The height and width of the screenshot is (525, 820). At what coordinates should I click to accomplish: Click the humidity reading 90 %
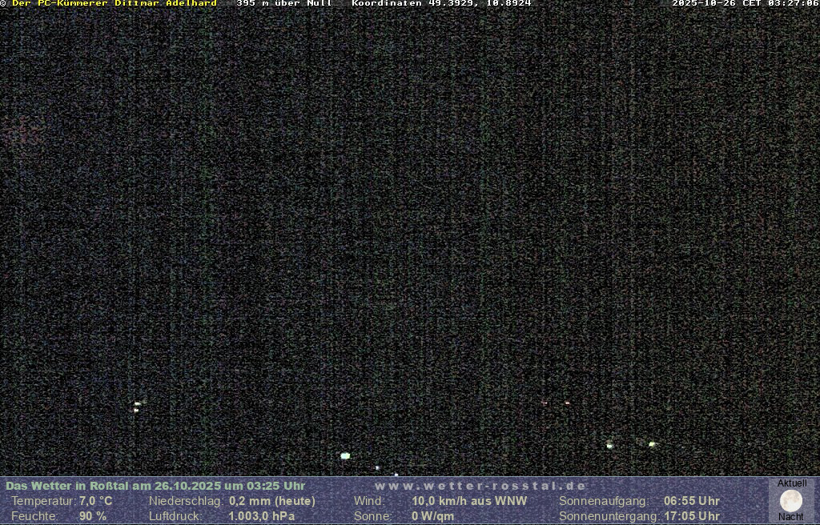pos(93,516)
